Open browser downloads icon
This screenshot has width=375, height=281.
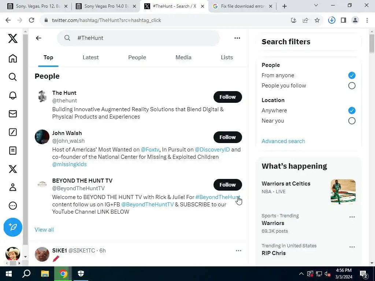pos(332,20)
